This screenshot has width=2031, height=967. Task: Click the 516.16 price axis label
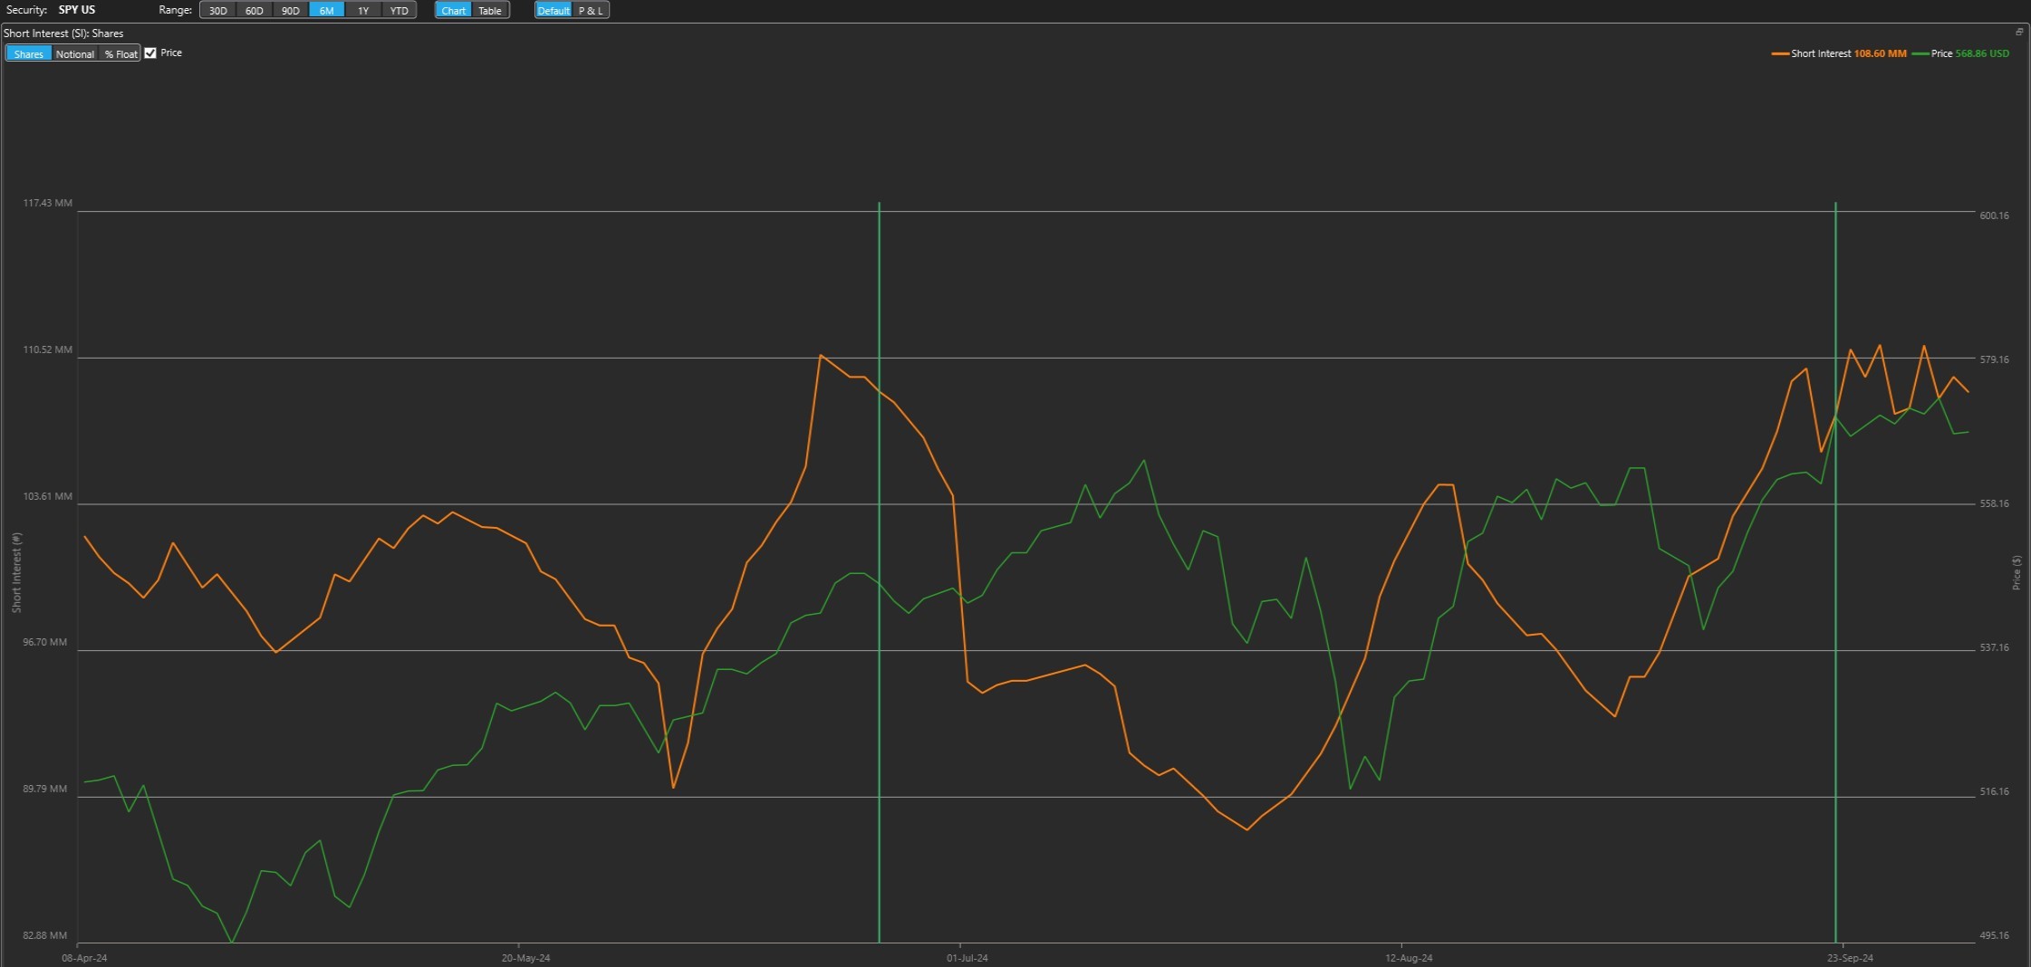point(1994,792)
